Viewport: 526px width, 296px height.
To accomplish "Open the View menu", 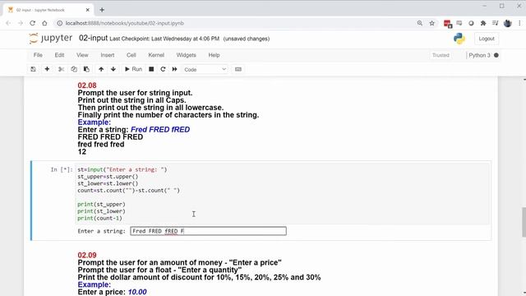I will [x=82, y=55].
